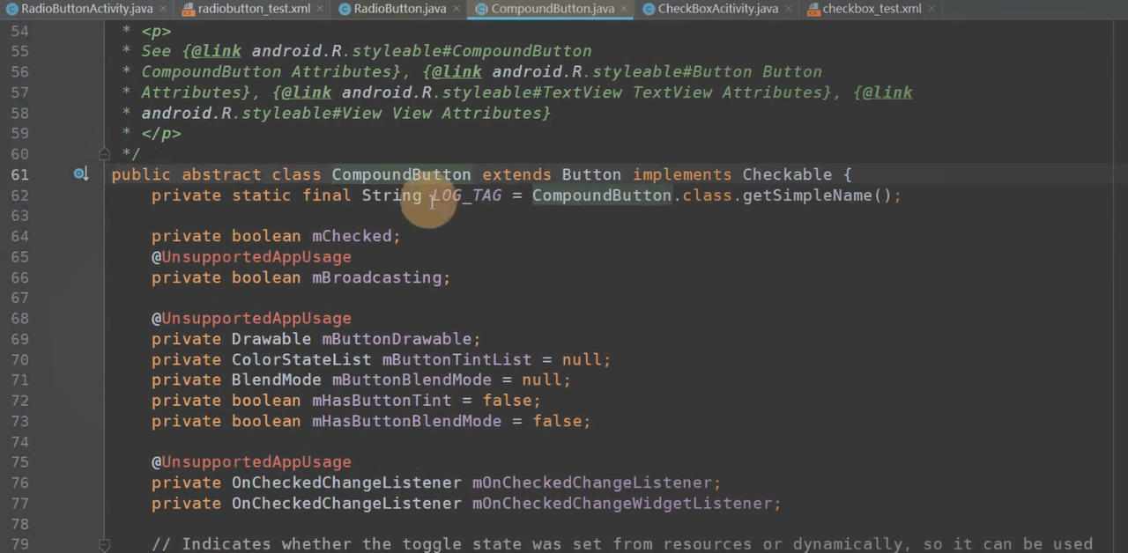Click the class name CompoundButton on line 61

tap(401, 174)
